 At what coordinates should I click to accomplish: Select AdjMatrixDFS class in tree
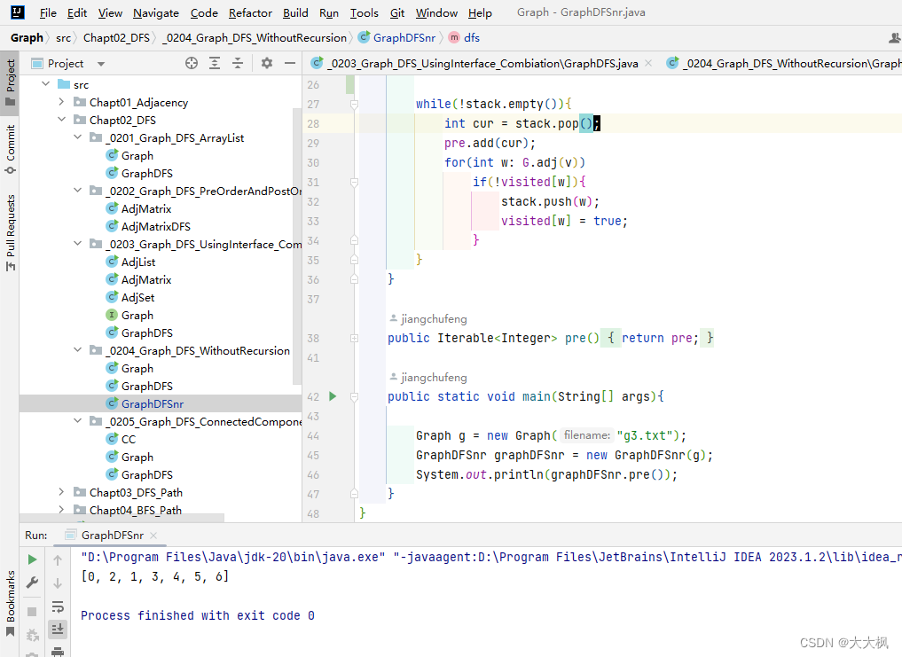point(155,227)
